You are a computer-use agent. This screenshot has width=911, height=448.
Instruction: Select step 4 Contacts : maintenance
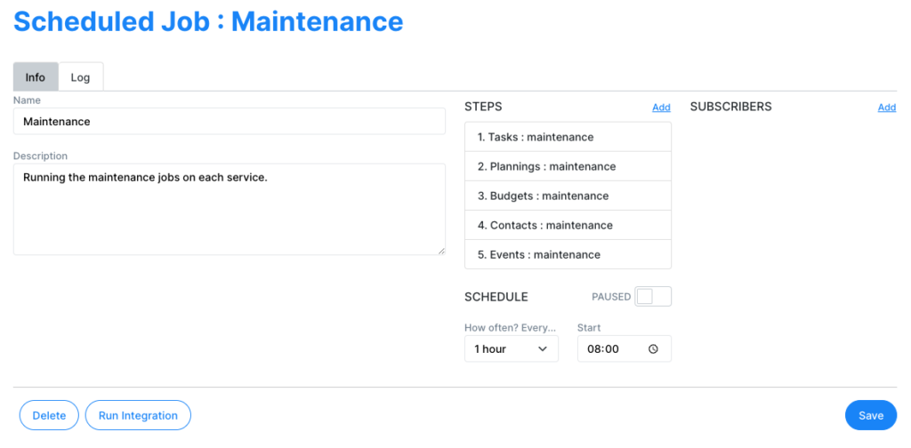[568, 225]
